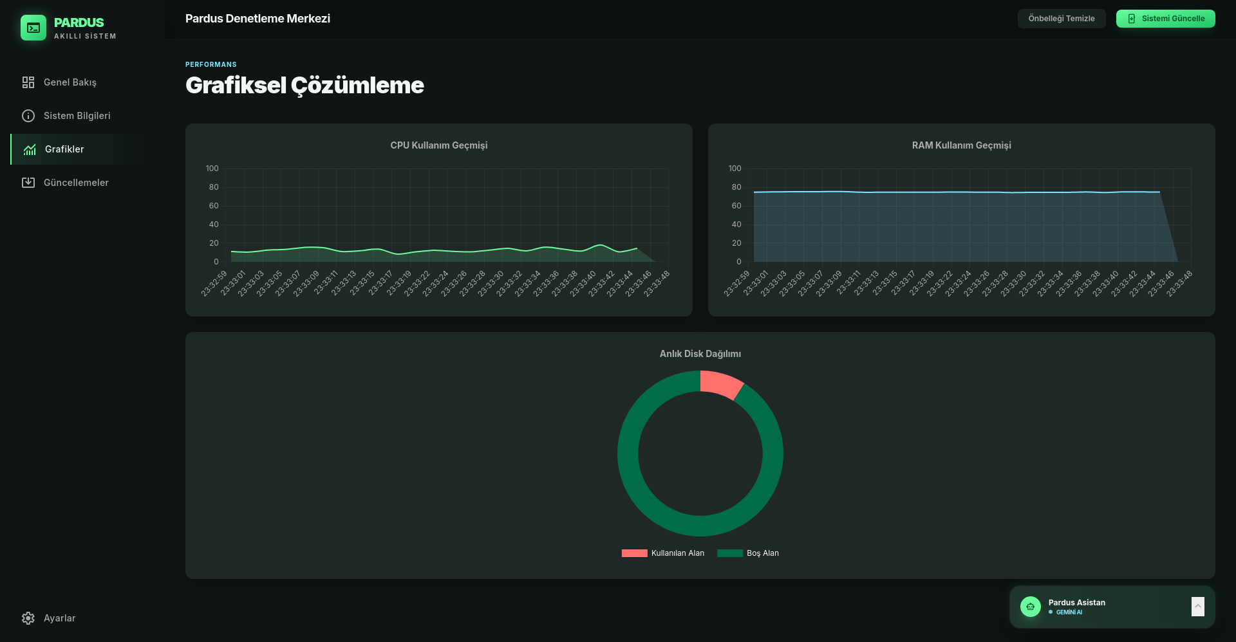
Task: Click the Genel Bakış dashboard icon
Action: click(28, 82)
